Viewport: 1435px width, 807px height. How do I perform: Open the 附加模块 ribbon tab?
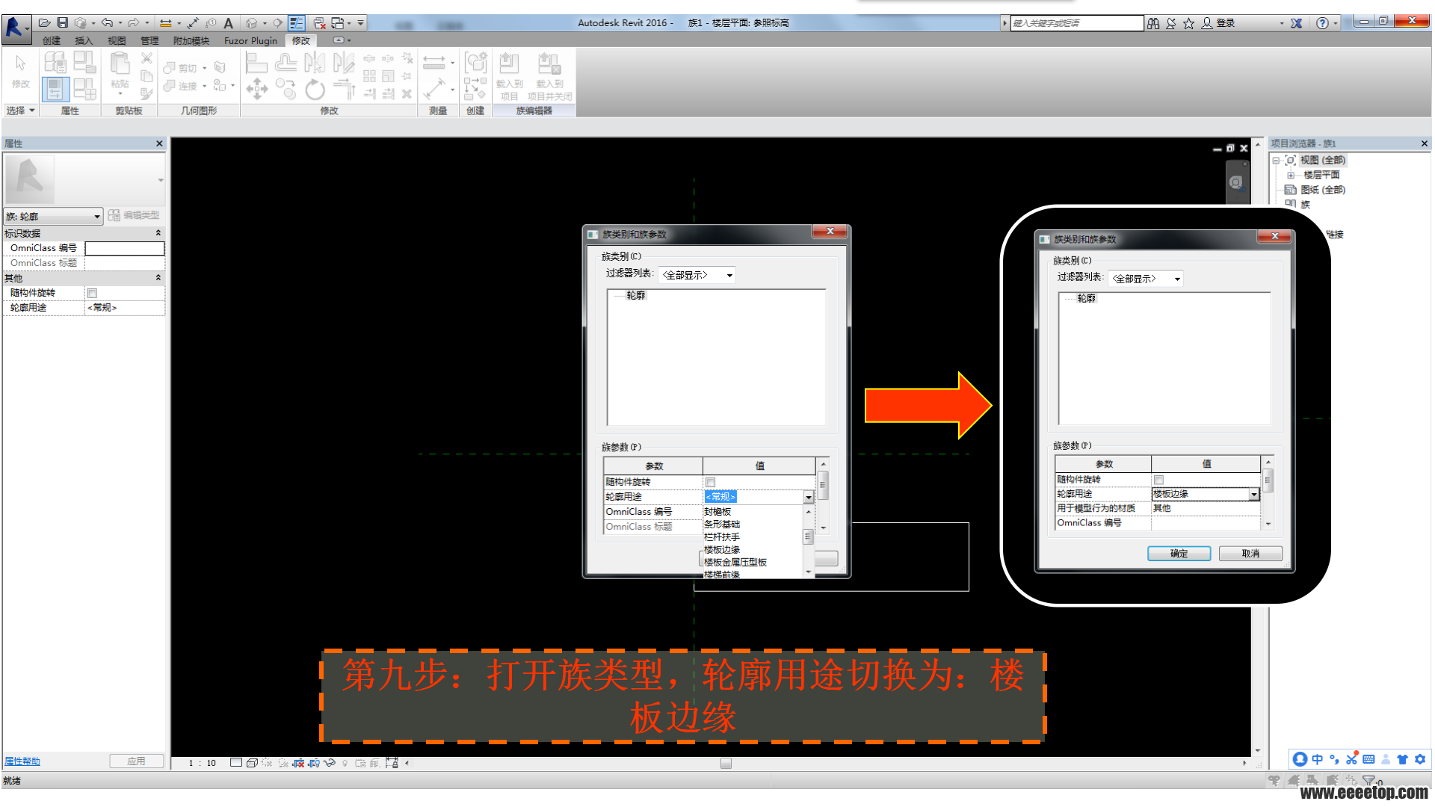(x=191, y=40)
